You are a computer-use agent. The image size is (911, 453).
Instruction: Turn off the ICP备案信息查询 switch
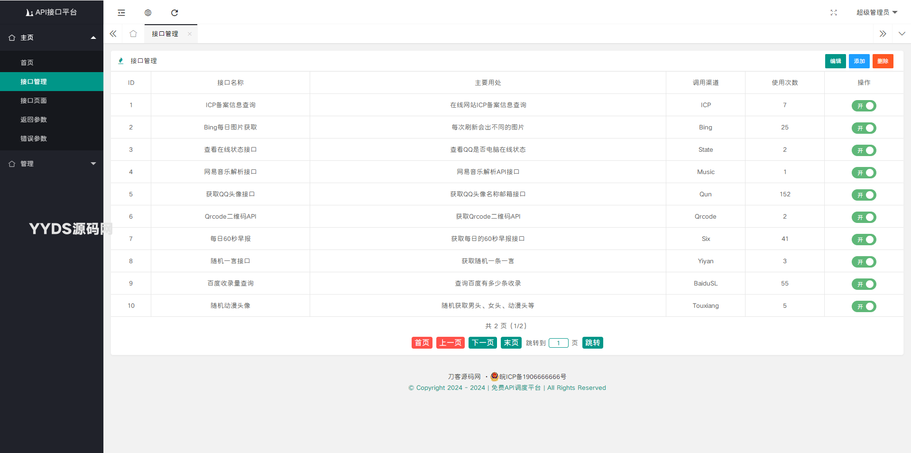[864, 106]
